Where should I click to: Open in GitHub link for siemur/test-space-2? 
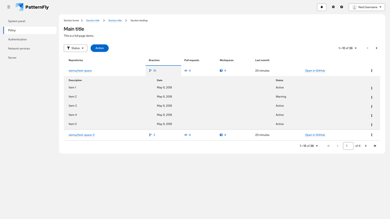315,135
